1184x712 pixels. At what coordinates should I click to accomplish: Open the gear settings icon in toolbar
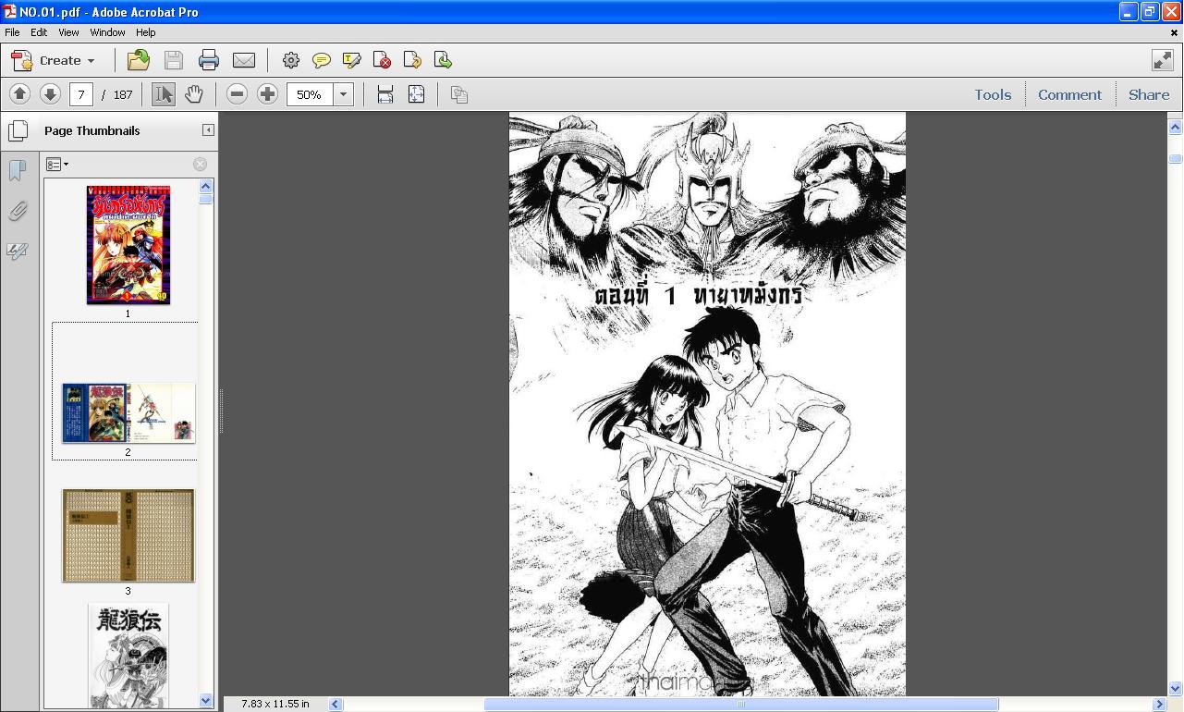coord(290,60)
